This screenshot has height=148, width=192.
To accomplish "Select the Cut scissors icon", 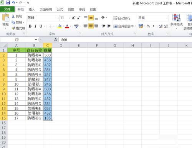I will [13, 16].
